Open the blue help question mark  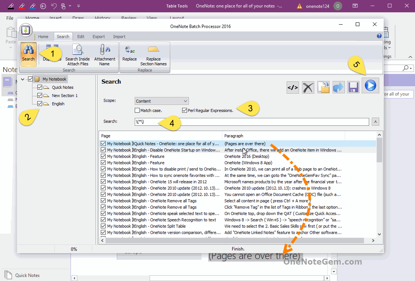click(x=379, y=36)
